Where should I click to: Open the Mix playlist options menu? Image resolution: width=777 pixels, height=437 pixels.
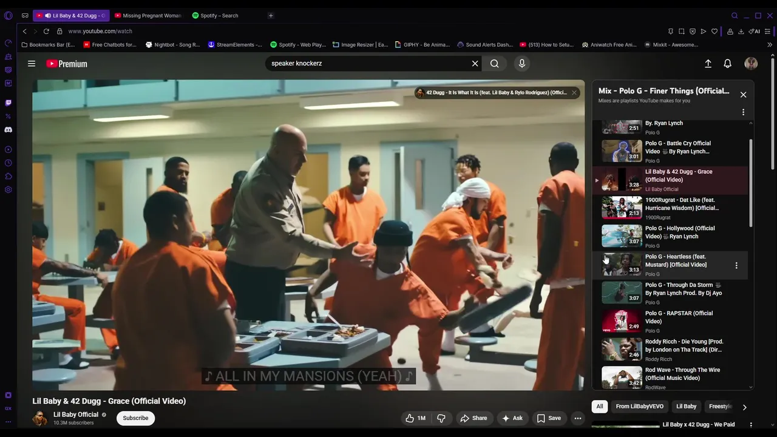(743, 112)
